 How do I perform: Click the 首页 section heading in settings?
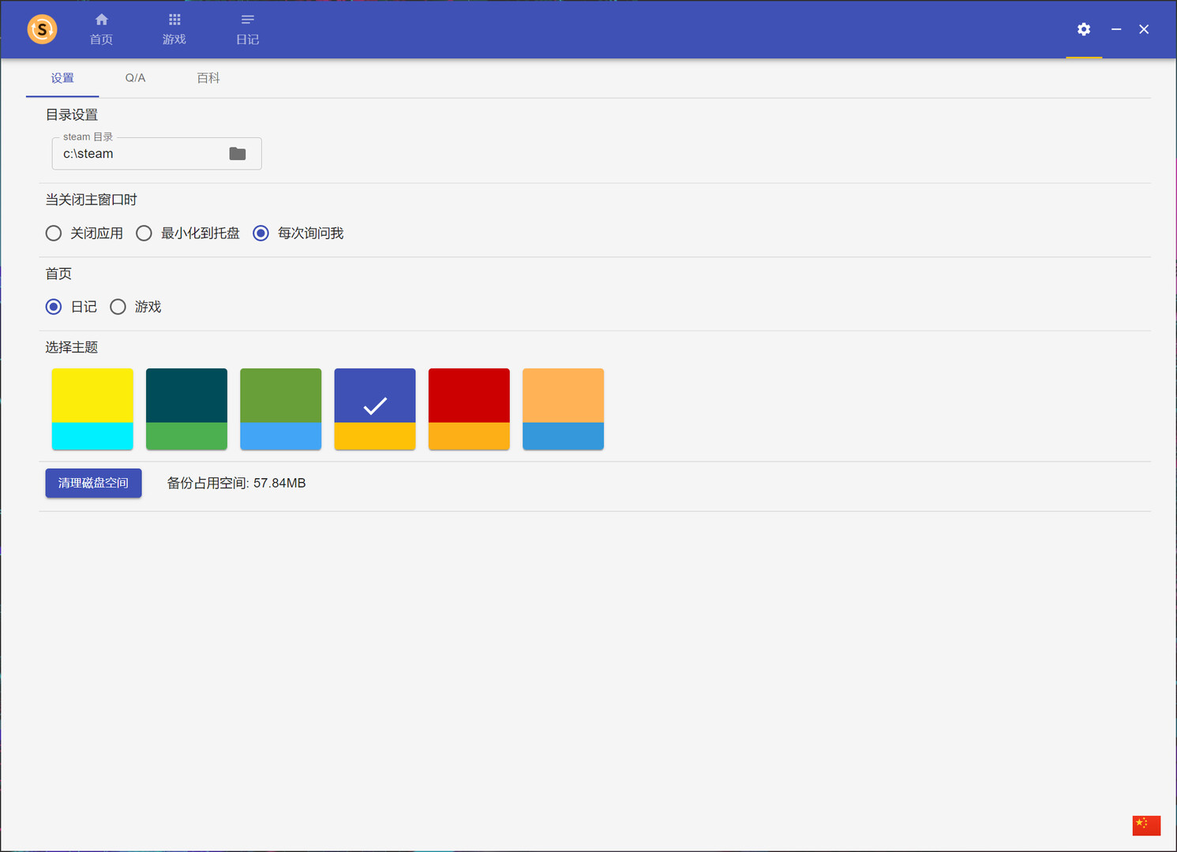coord(58,274)
